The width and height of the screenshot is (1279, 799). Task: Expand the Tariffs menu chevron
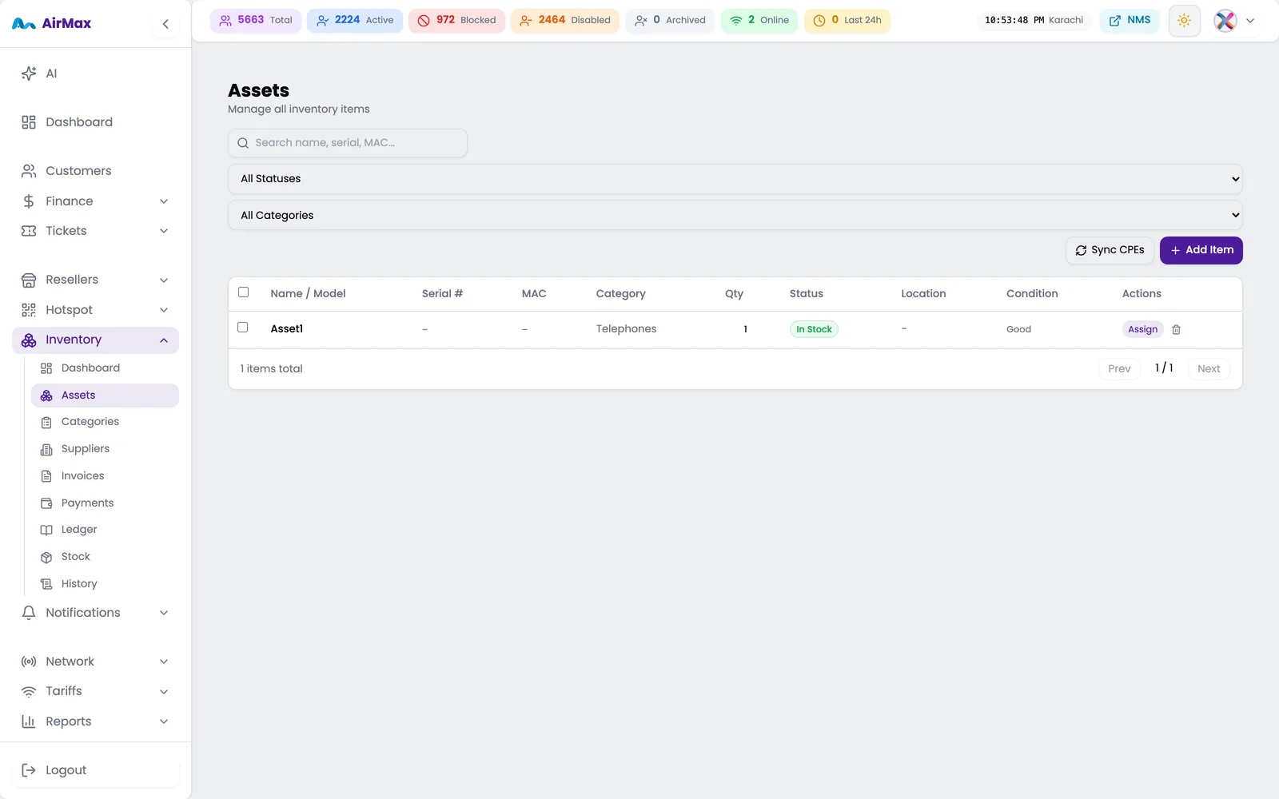point(164,692)
